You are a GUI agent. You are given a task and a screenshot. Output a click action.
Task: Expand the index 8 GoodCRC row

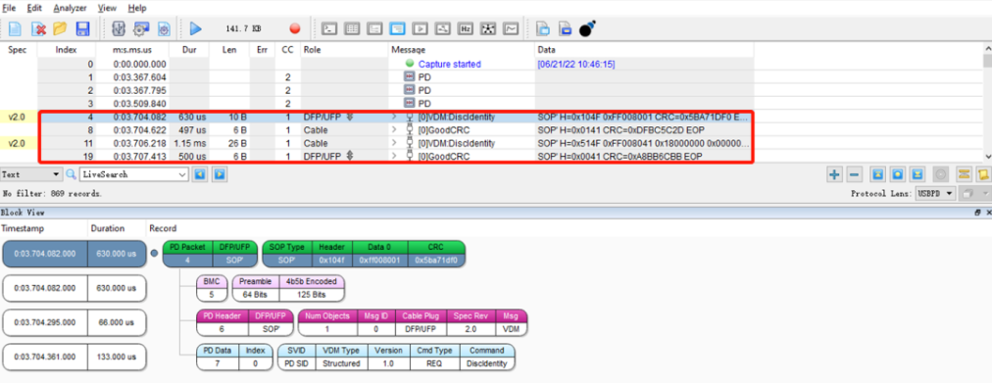394,130
